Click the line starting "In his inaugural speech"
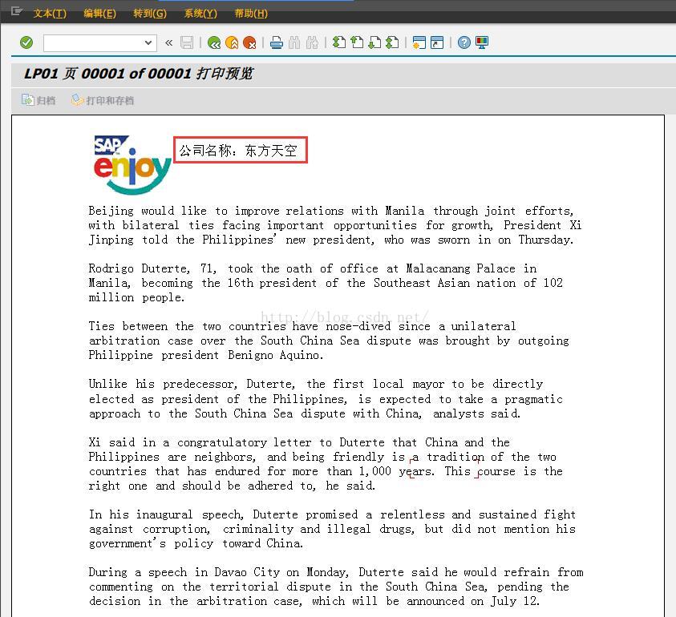Viewport: 676px width, 617px height. pyautogui.click(x=332, y=515)
